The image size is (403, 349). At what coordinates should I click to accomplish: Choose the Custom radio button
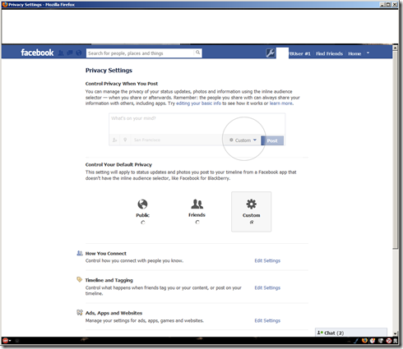[252, 223]
